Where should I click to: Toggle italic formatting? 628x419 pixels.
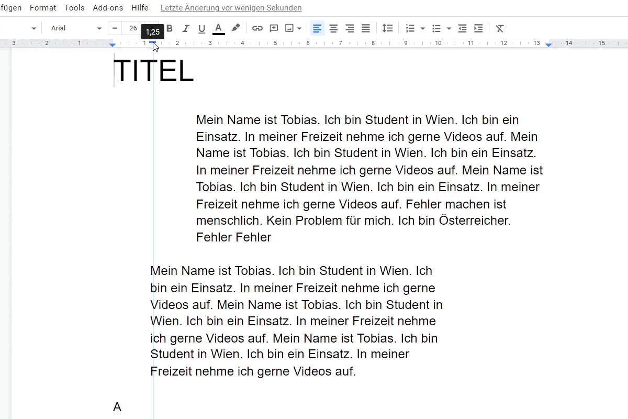[185, 28]
